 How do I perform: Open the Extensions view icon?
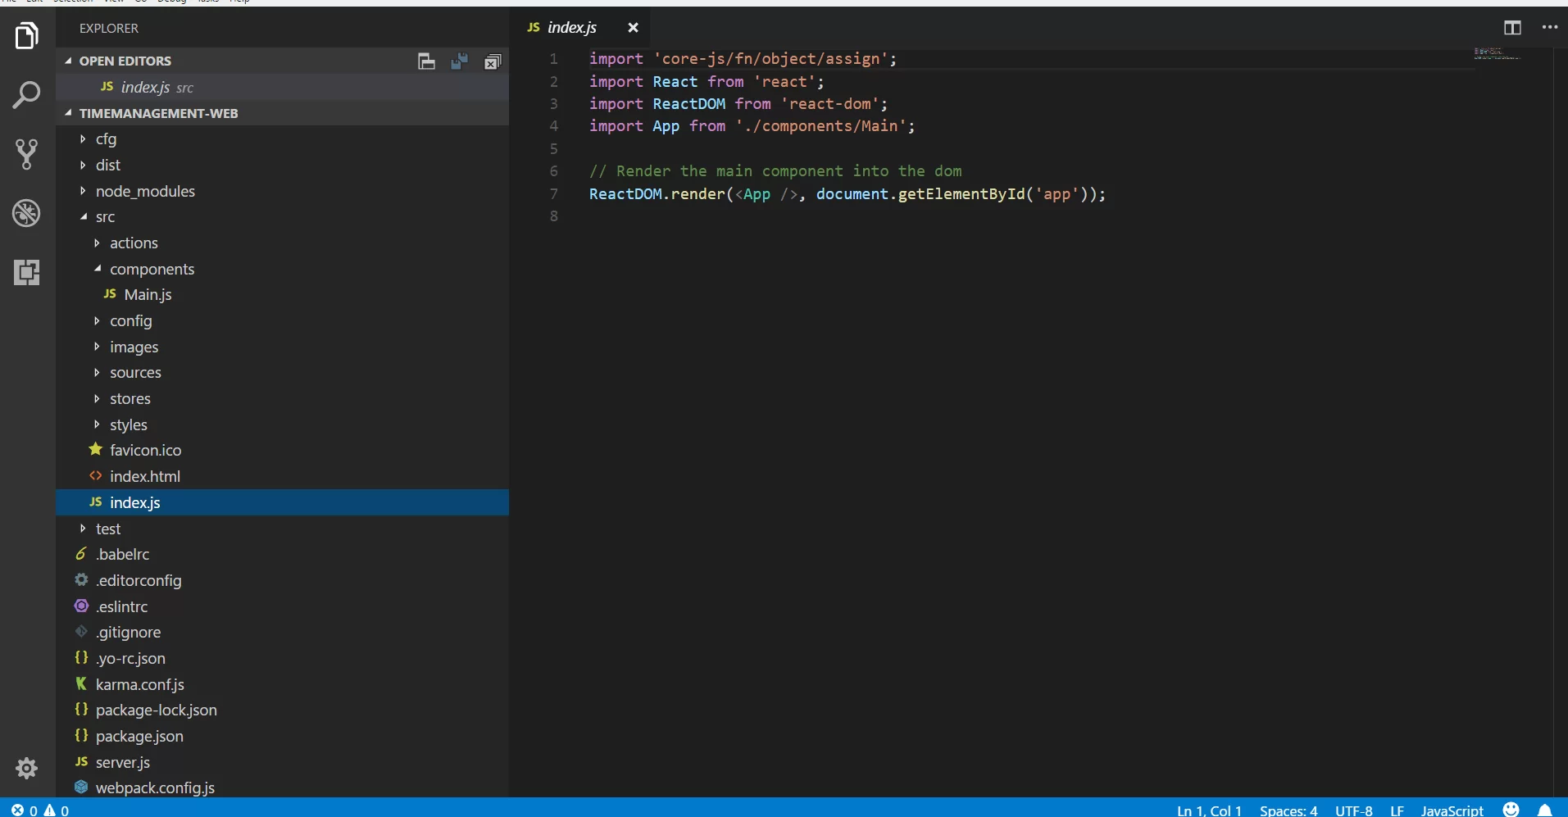click(x=27, y=272)
